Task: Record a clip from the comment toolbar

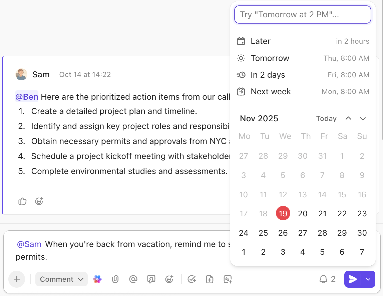Action: tap(151, 279)
